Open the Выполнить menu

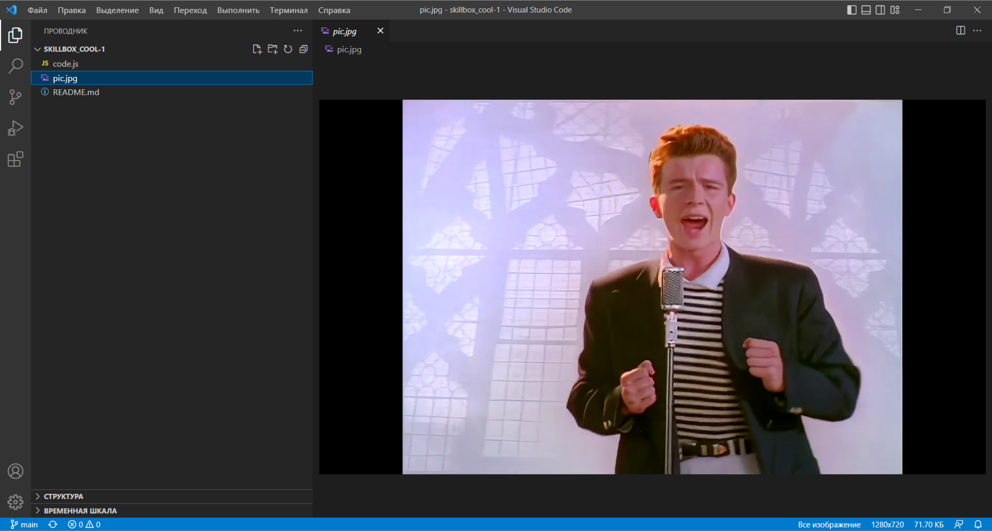tap(238, 10)
